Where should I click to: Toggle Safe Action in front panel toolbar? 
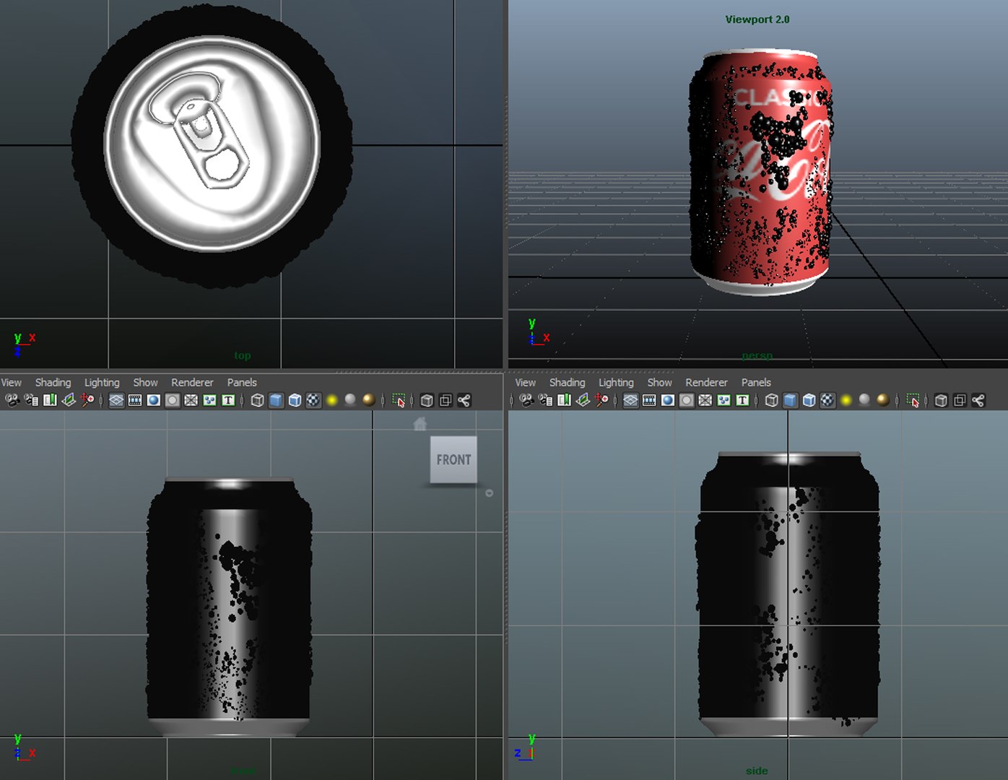209,400
